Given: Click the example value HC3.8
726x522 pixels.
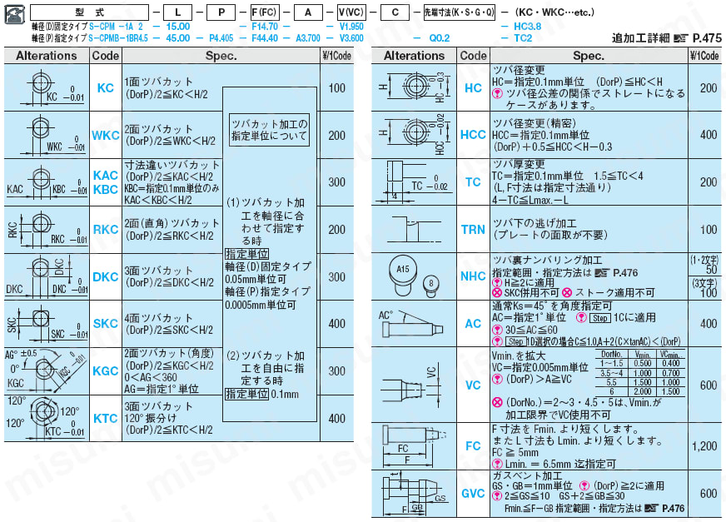Looking at the screenshot, I should [527, 27].
